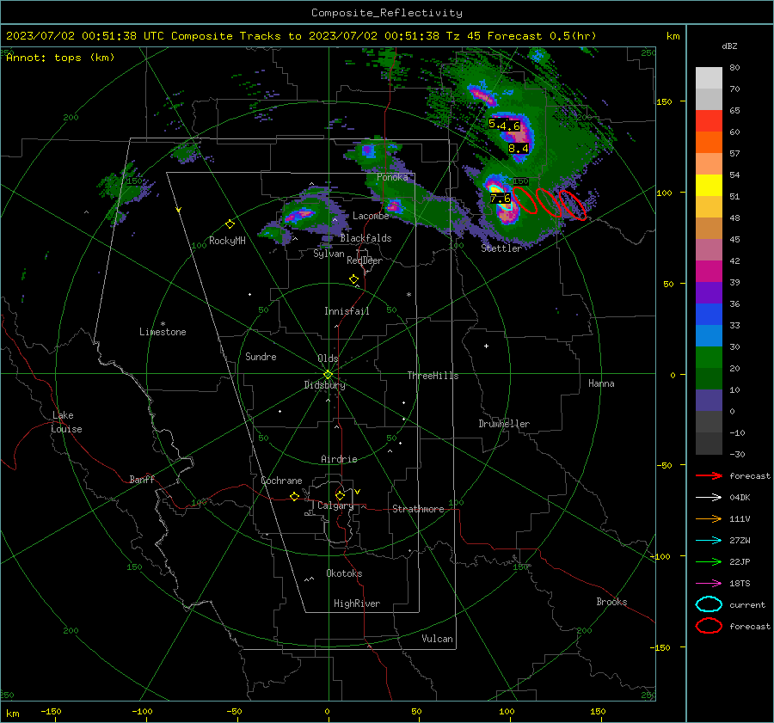Click the cyan 27ZW arrow legend icon
Screen dimensions: 774x723
pyautogui.click(x=709, y=541)
